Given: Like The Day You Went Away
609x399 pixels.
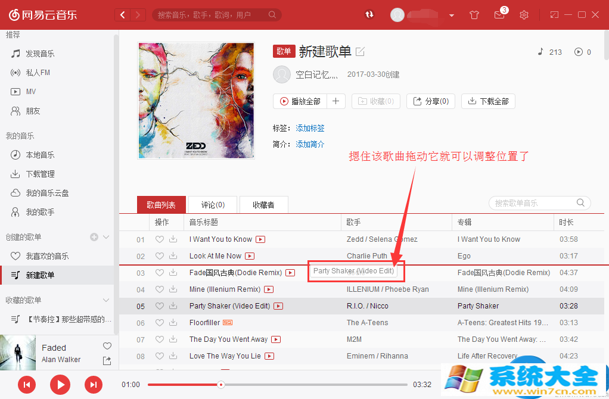Looking at the screenshot, I should coord(160,339).
